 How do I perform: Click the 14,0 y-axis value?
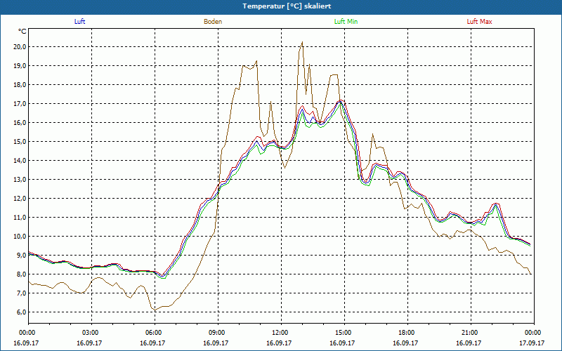click(x=20, y=161)
